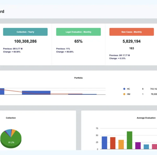Click the Portfolio chart title
157x155 pixels.
[78, 78]
